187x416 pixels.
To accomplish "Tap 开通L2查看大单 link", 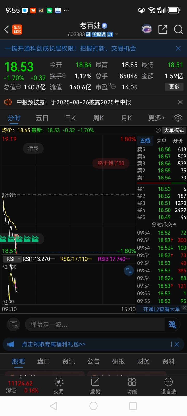I will [161, 309].
